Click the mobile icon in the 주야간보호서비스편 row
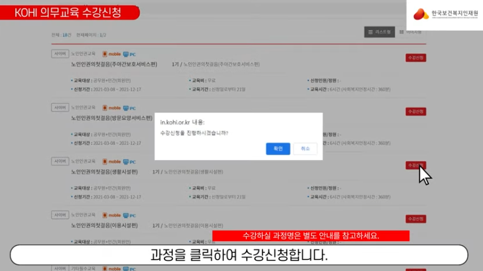Viewport: 483px width, 271px height. [112, 54]
